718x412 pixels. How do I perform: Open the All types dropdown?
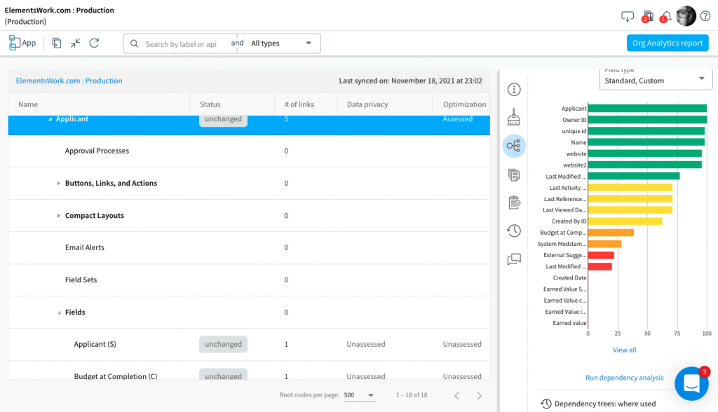[x=280, y=43]
